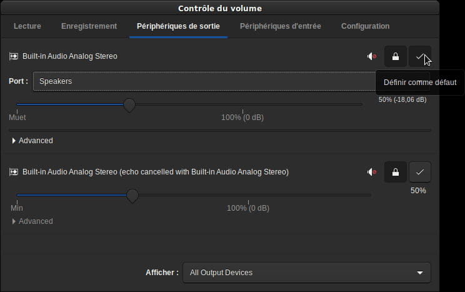Click the first device volume slider handle

pyautogui.click(x=129, y=105)
